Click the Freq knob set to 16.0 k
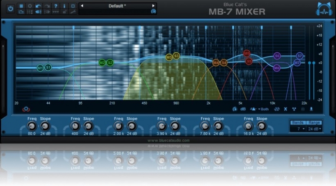Screen dimensions: 336x186 tap(248, 126)
